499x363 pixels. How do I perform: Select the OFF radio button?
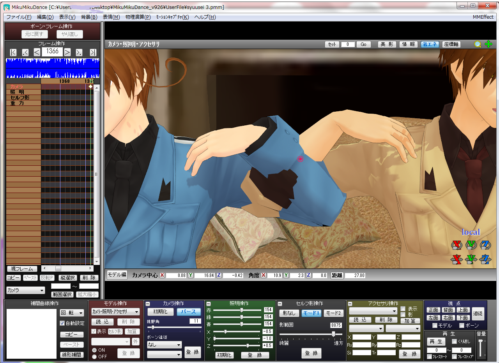tap(94, 356)
